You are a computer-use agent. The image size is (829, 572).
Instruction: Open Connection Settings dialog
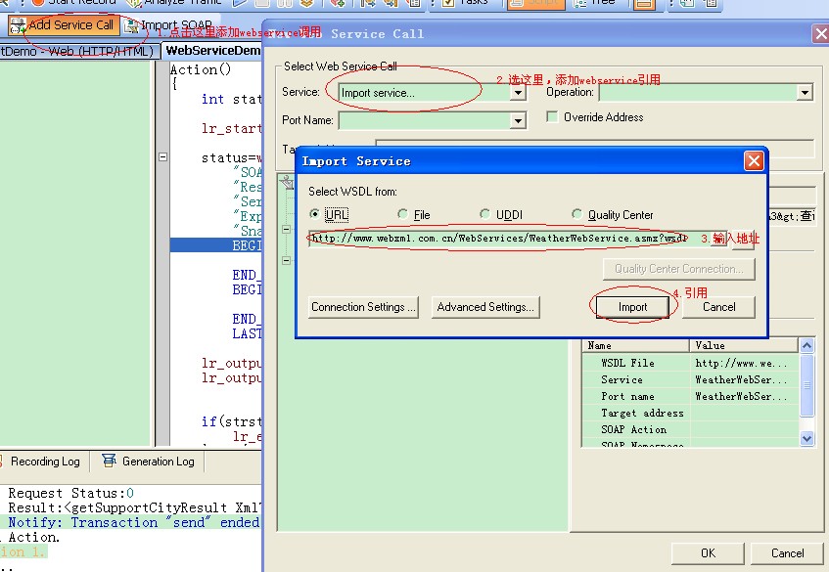(x=363, y=307)
